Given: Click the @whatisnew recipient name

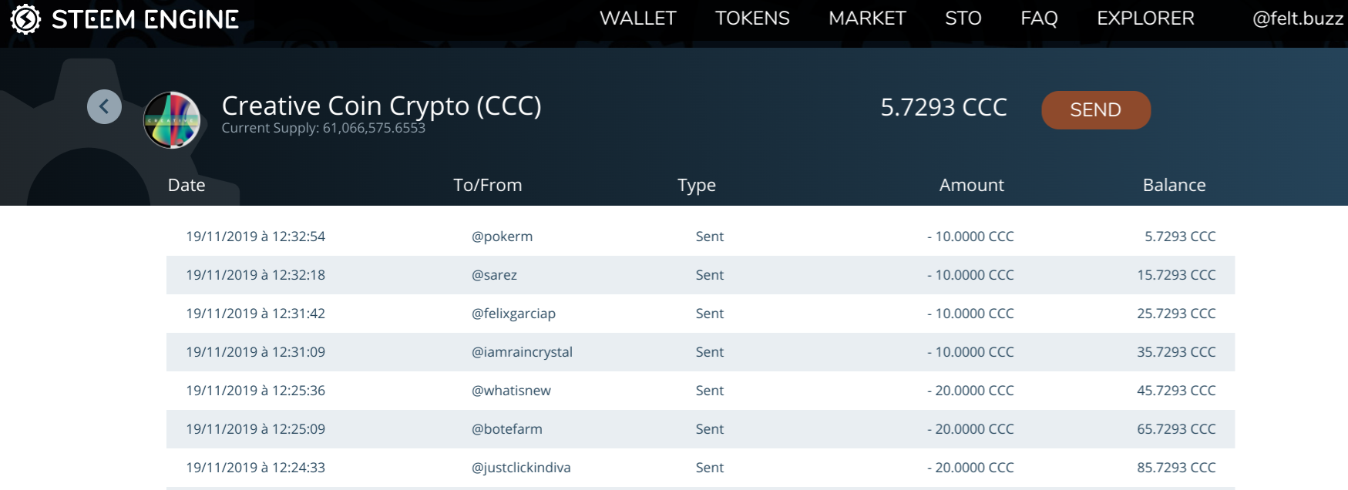Looking at the screenshot, I should (511, 391).
